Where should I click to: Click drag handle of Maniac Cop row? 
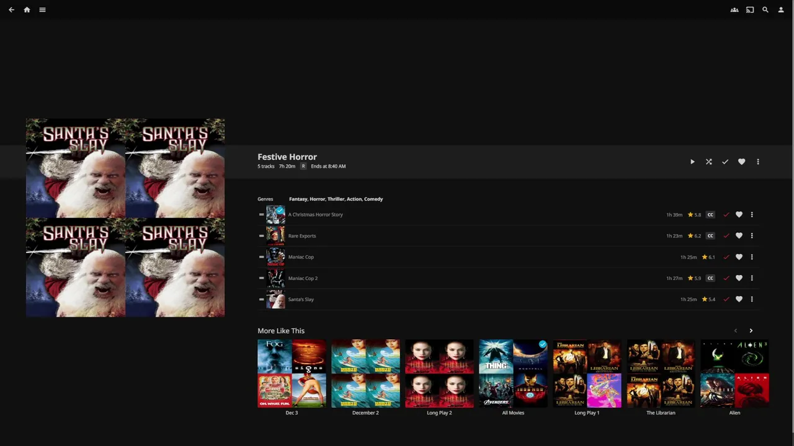(x=261, y=256)
